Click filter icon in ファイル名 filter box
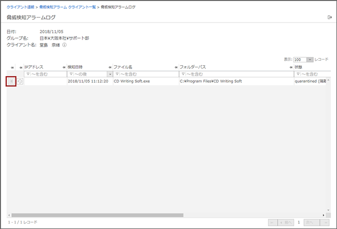 [x=116, y=74]
